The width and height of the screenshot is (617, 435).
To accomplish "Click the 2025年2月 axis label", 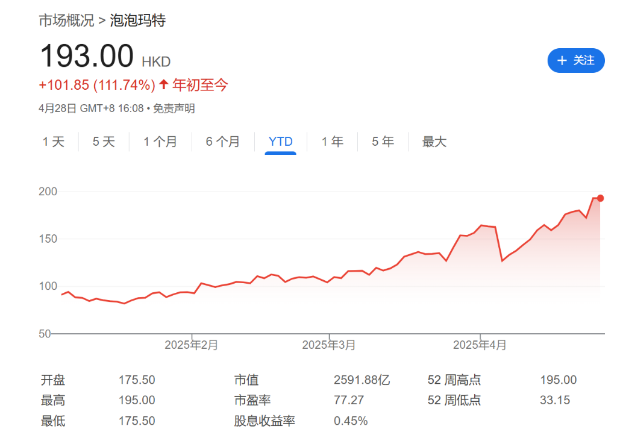I will 191,345.
